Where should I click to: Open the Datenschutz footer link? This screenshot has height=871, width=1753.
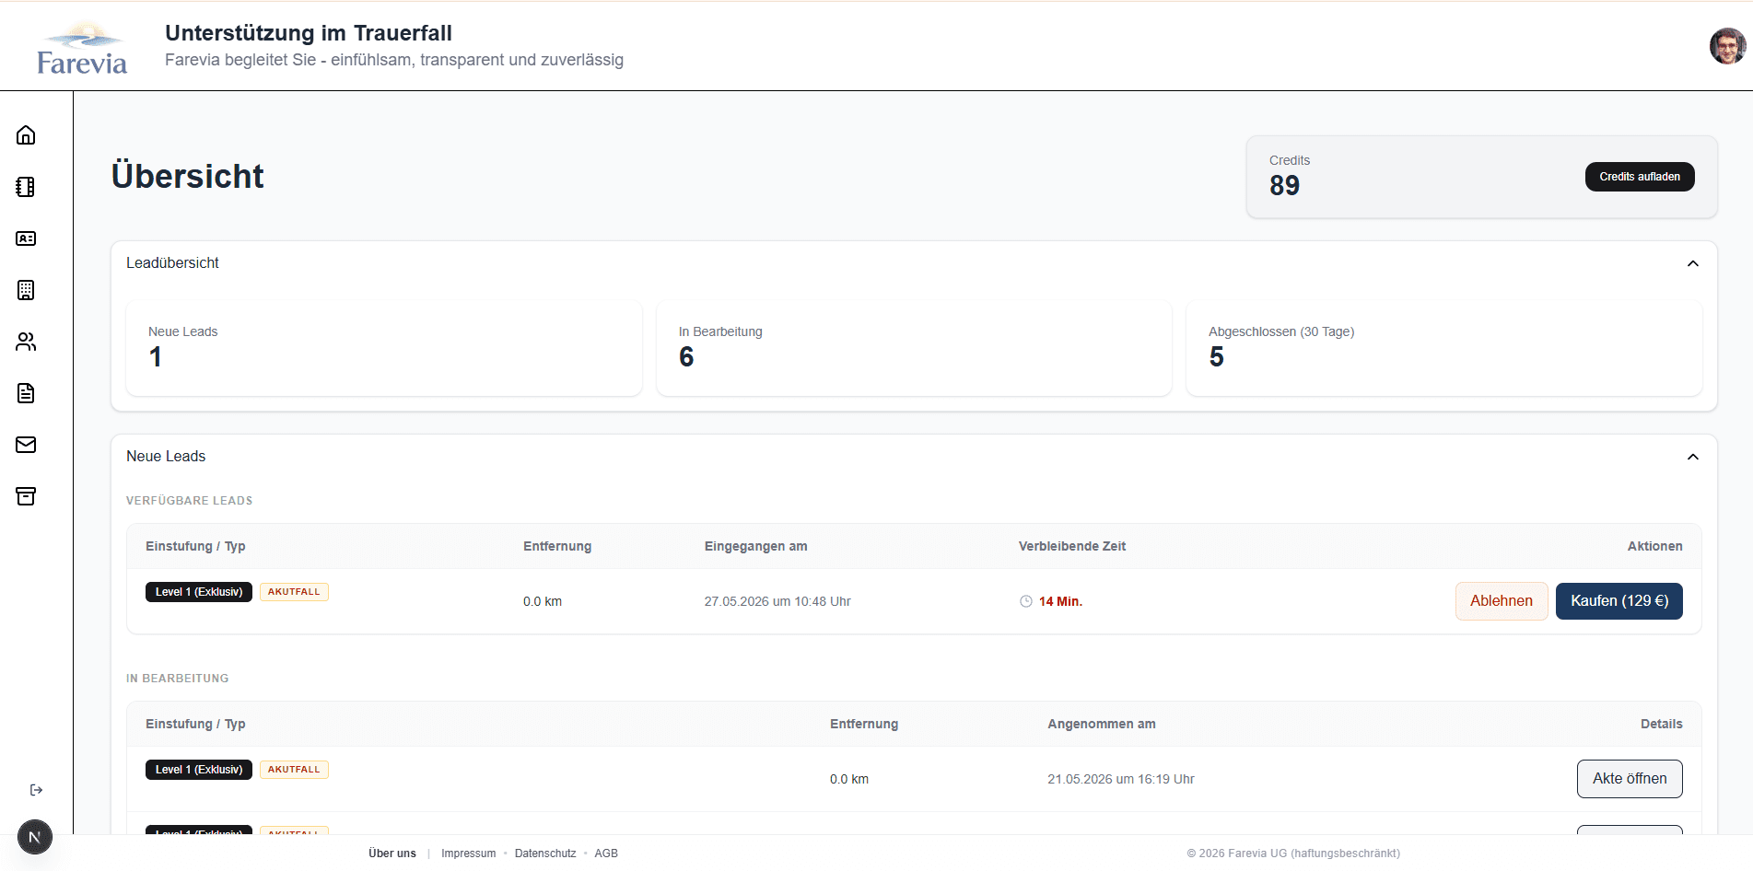[545, 854]
